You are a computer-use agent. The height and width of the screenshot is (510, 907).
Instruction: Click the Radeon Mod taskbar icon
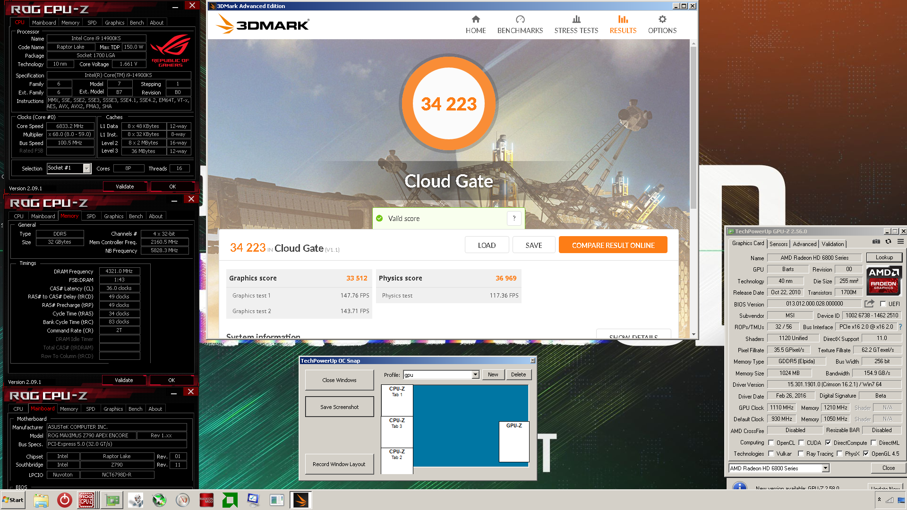pyautogui.click(x=206, y=500)
